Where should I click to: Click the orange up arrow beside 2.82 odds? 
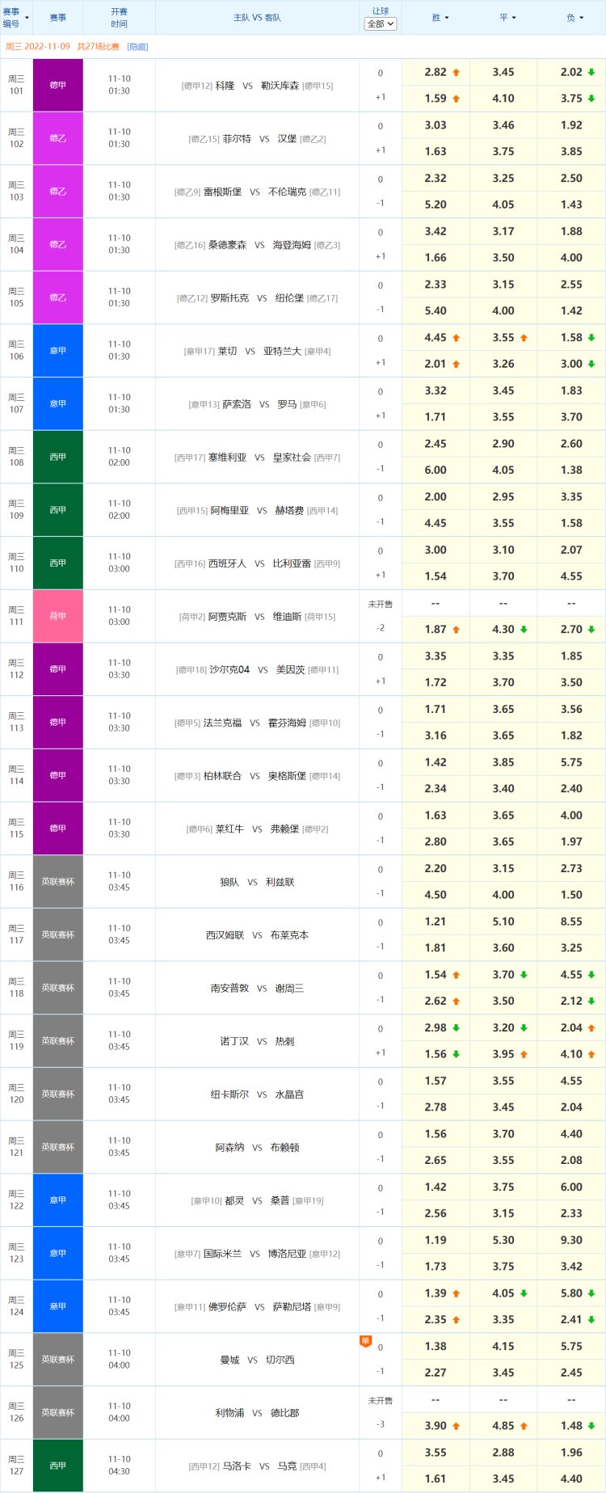[456, 73]
